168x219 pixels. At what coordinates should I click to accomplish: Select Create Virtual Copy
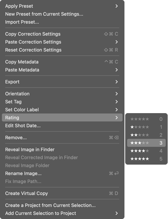click(x=62, y=193)
